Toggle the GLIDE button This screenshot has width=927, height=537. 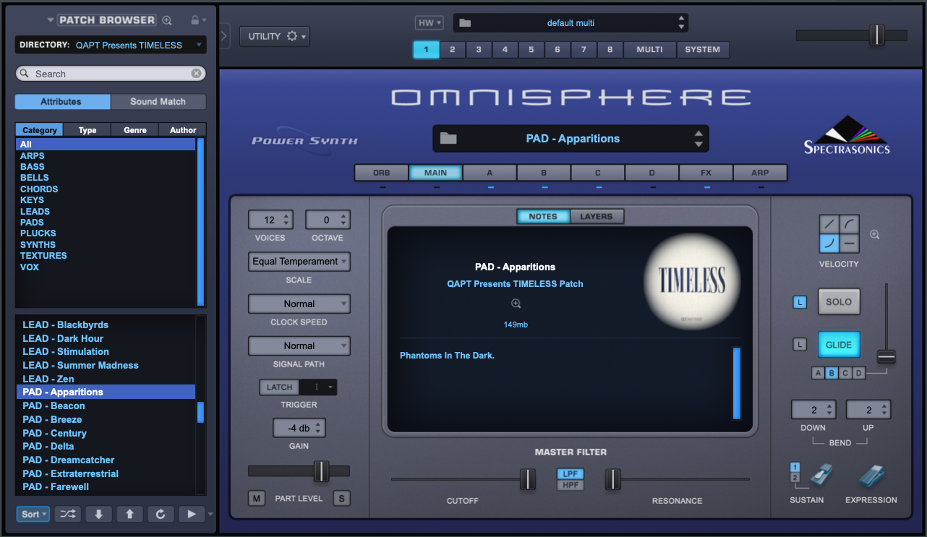coord(839,345)
